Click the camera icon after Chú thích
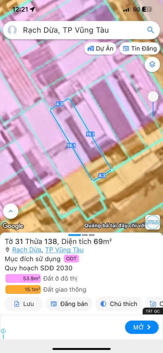163x353 pixels. pyautogui.click(x=153, y=304)
